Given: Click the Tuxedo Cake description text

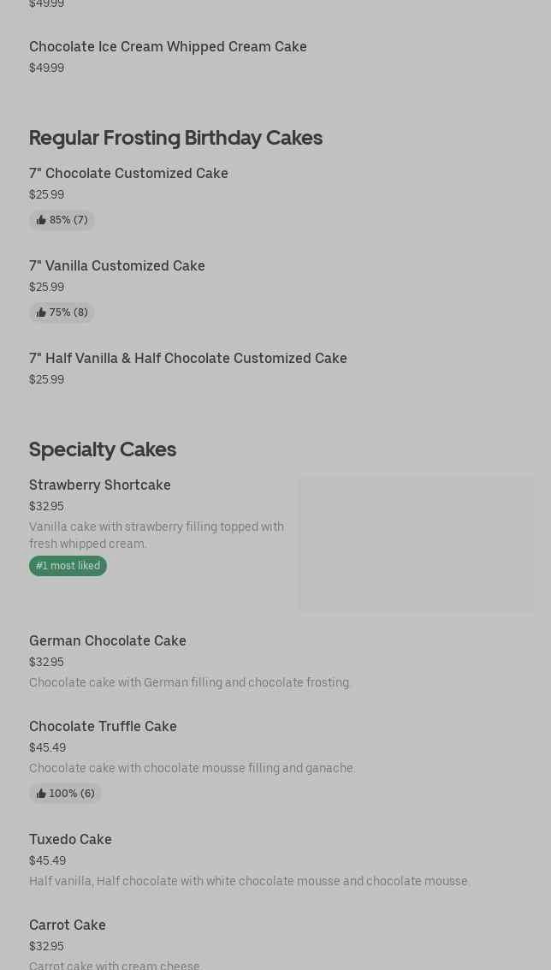Looking at the screenshot, I should 249,881.
